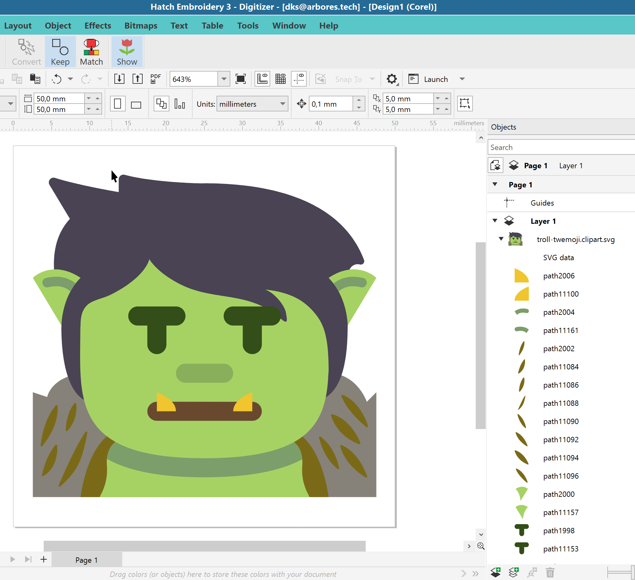
Task: Collapse the troll-twemoji.clipart.svg group
Action: click(x=501, y=239)
